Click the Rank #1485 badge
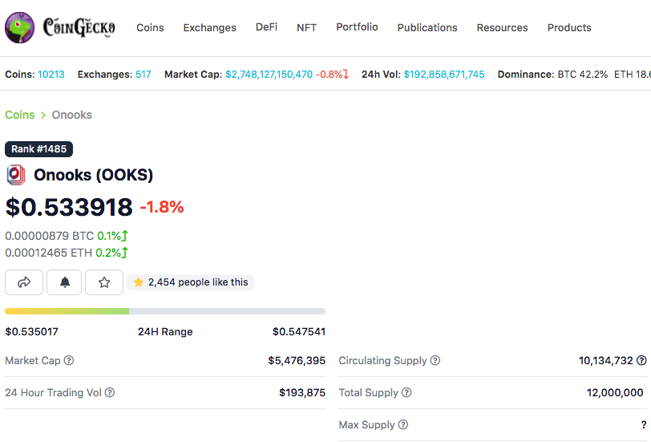 39,149
